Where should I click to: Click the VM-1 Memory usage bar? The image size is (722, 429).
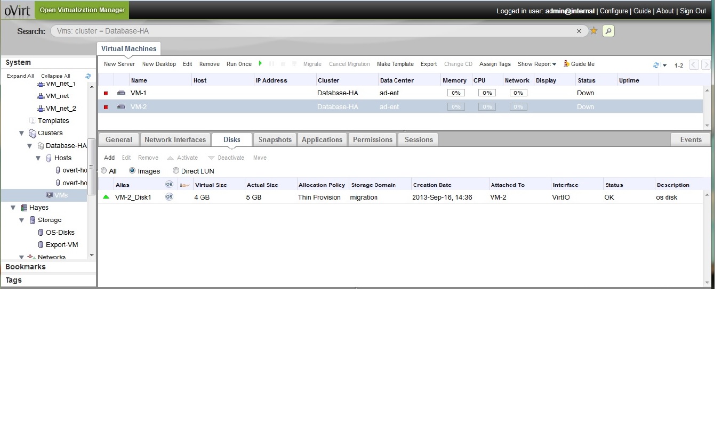coord(455,93)
